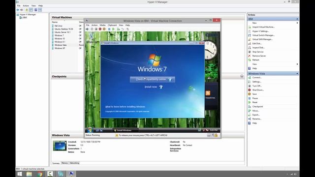Switch to the Memory tab
This screenshot has height=177, width=315.
pos(64,163)
